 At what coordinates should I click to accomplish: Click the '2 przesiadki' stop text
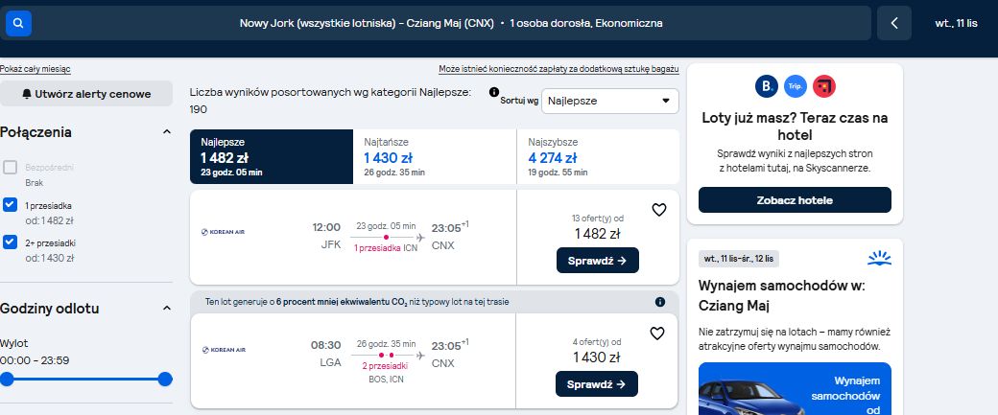(x=385, y=366)
